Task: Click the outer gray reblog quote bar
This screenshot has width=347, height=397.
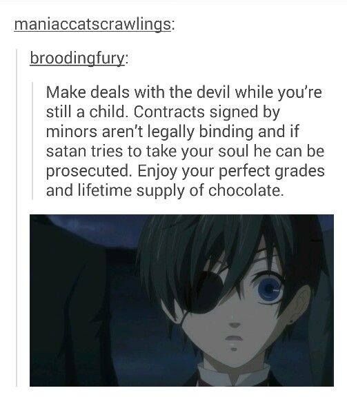Action: point(17,218)
